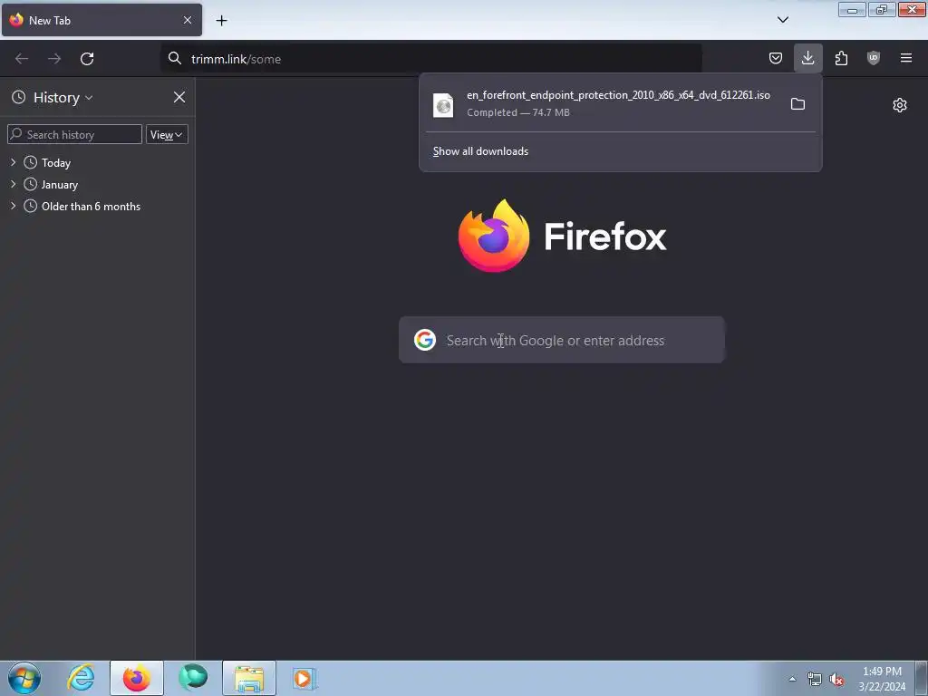Image resolution: width=928 pixels, height=696 pixels.
Task: Click the Forward navigation arrow
Action: 54,59
